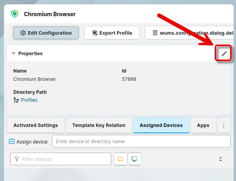Toggle the device monitor filter button
The height and width of the screenshot is (181, 236).
pos(135,159)
